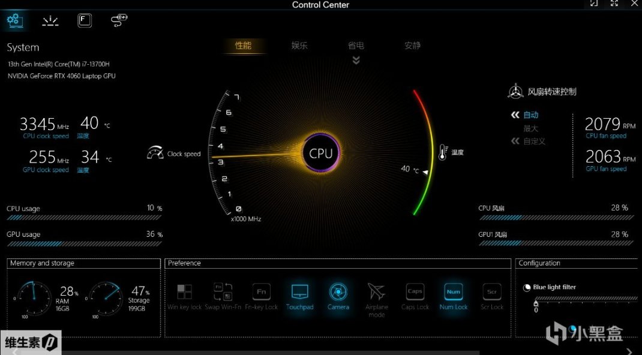Toggle Fn-key Lock
This screenshot has height=355, width=642.
point(261,297)
